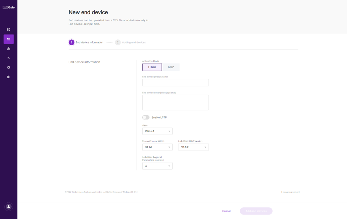
Task: Click the WisGate logo
Action: tap(9, 7)
